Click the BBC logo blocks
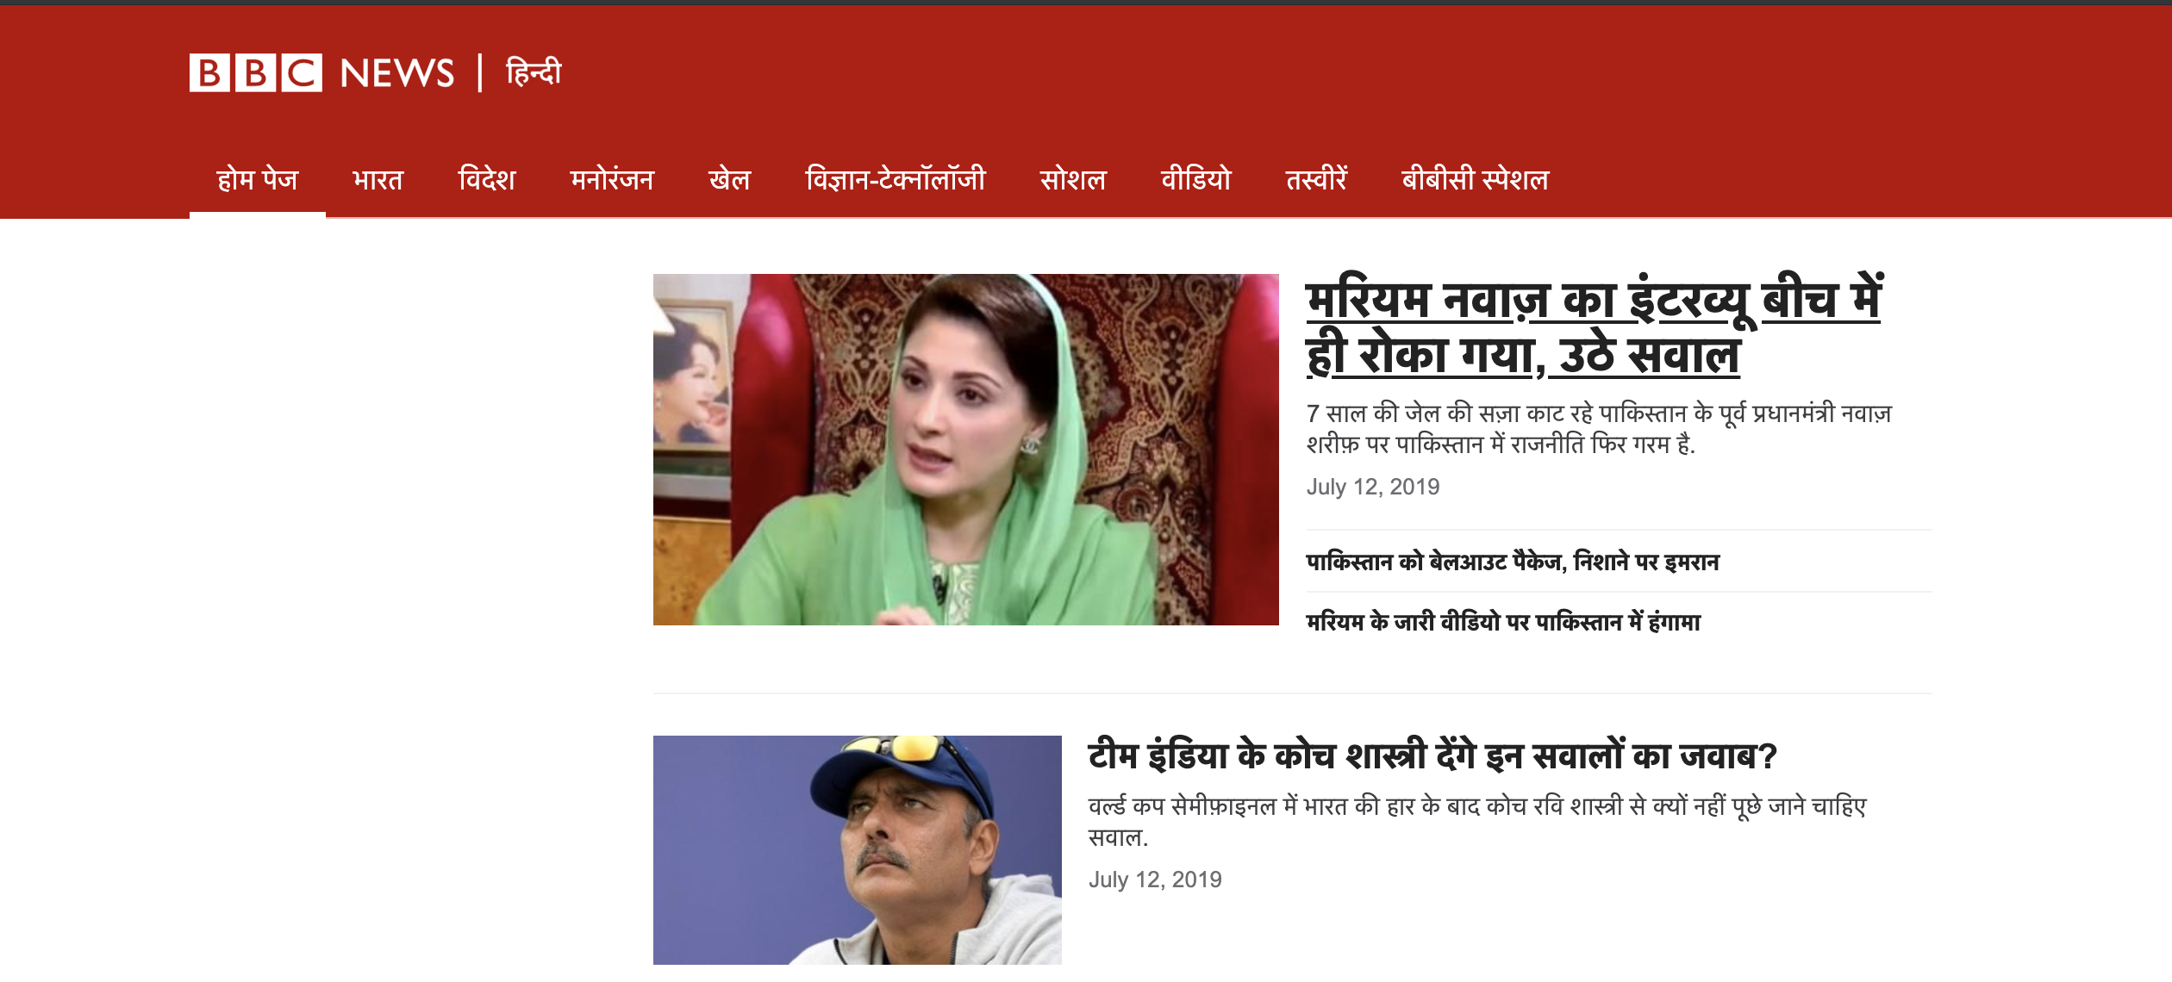This screenshot has width=2172, height=982. pos(256,73)
